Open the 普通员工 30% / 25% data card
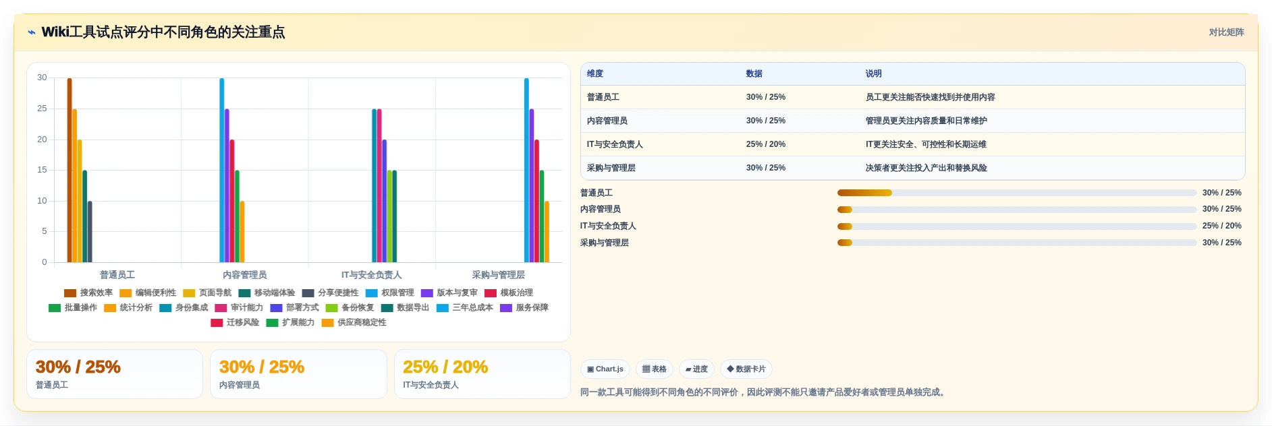1272x426 pixels. [x=115, y=374]
